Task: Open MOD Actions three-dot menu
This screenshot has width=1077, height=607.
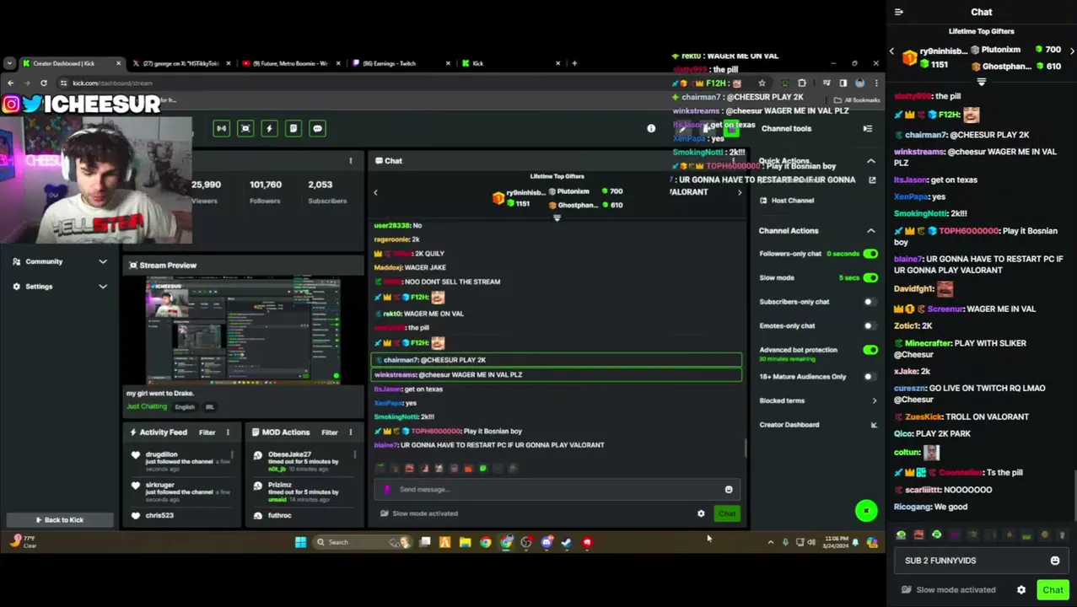Action: (351, 432)
